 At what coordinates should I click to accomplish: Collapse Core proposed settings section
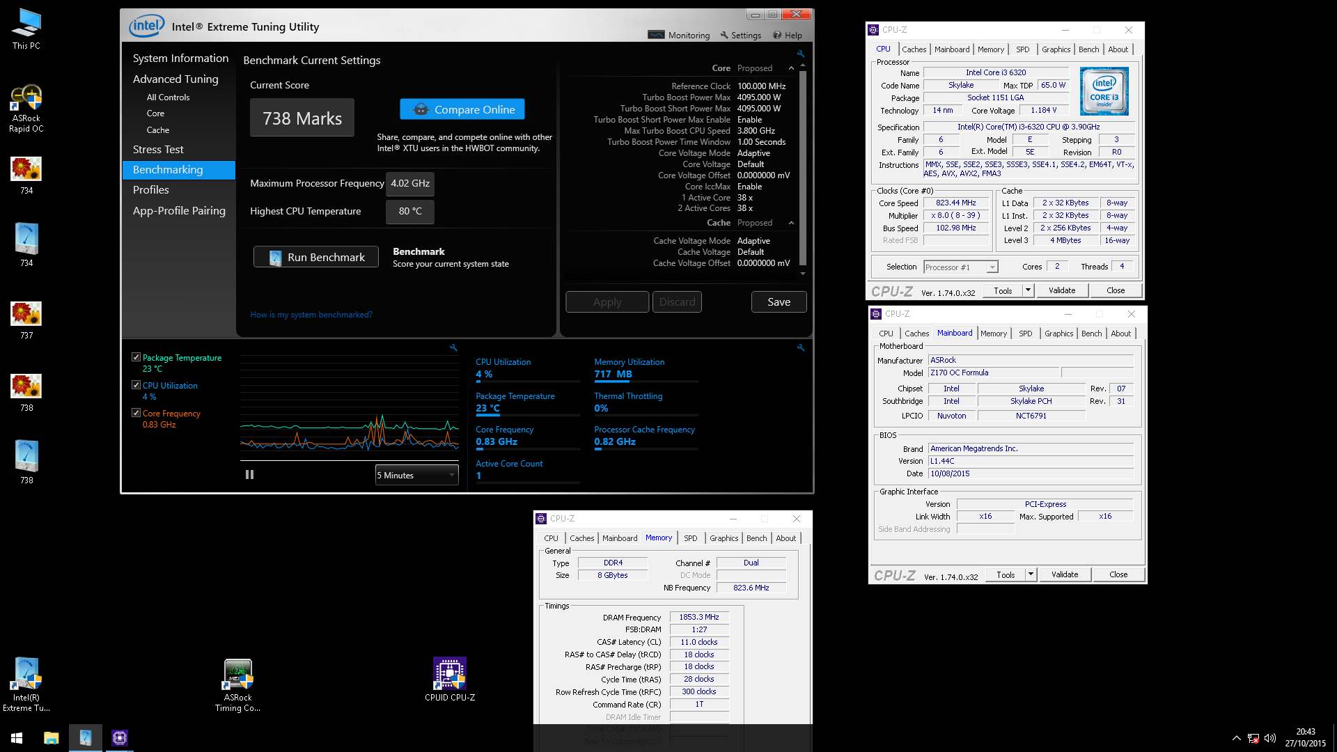[x=791, y=68]
